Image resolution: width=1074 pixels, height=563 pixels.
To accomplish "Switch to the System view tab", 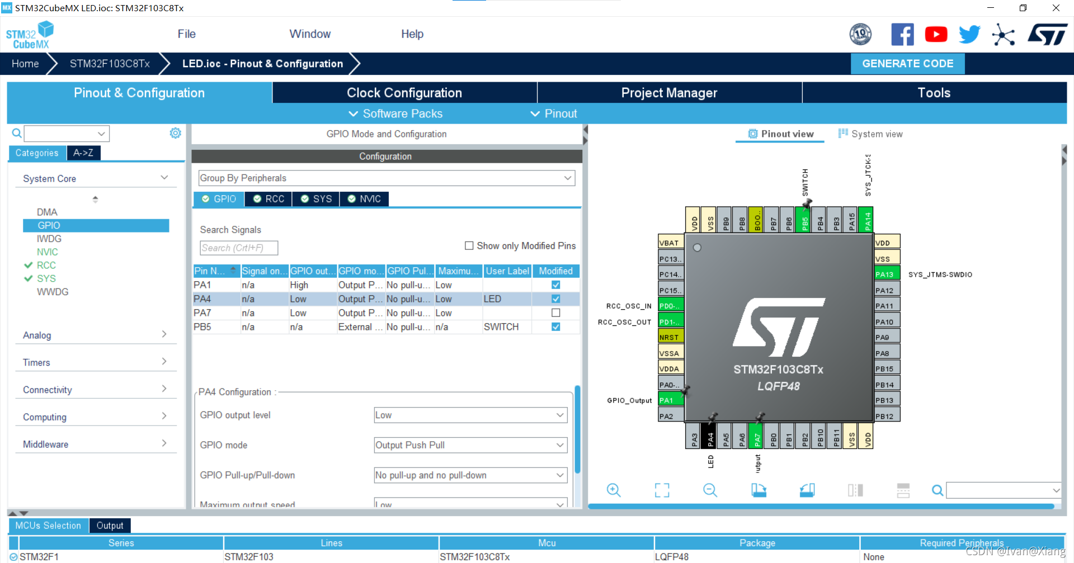I will [870, 134].
